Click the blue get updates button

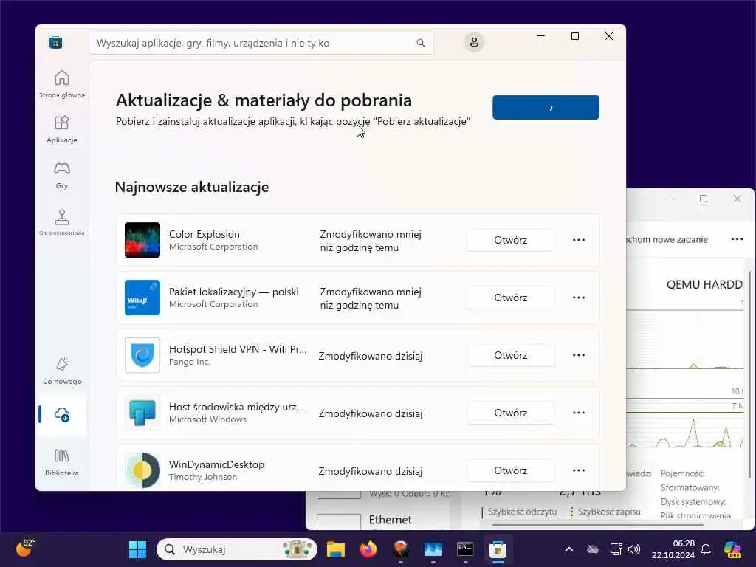(546, 107)
